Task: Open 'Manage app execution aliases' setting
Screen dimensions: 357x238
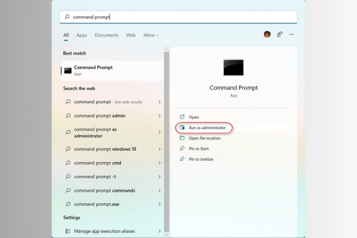Action: 112,231
